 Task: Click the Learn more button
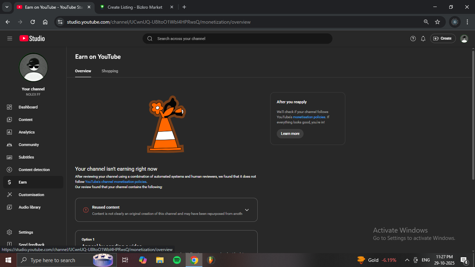point(290,134)
